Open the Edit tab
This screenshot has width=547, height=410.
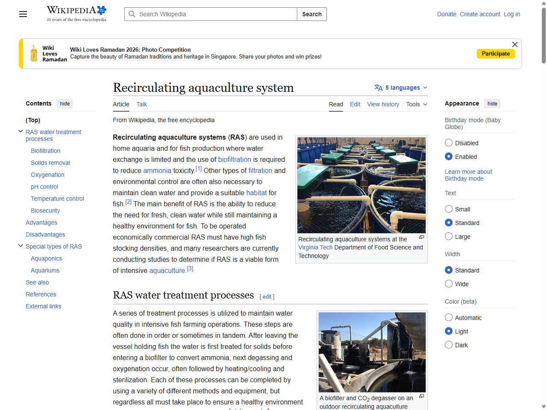pyautogui.click(x=355, y=104)
